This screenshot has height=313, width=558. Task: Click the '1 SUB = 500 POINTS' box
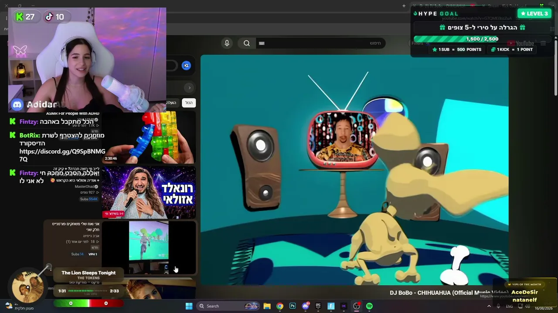tap(457, 50)
